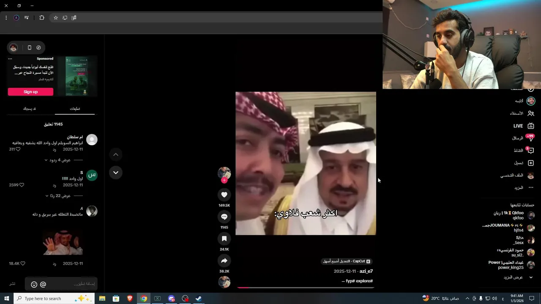Screen dimensions: 541x304
Task: Open File Explorer from the taskbar
Action: [102, 299]
